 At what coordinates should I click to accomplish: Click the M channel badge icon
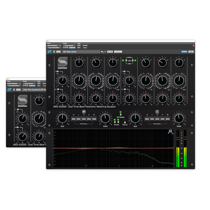coord(84,112)
